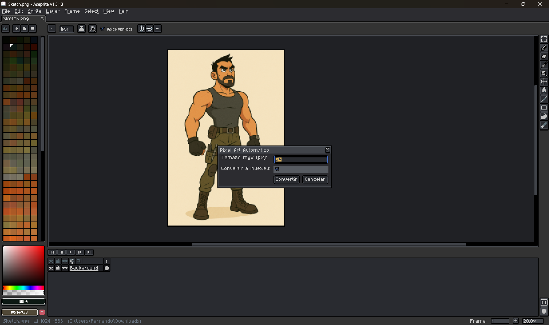Open the ink type selector
This screenshot has width=549, height=325.
82,29
